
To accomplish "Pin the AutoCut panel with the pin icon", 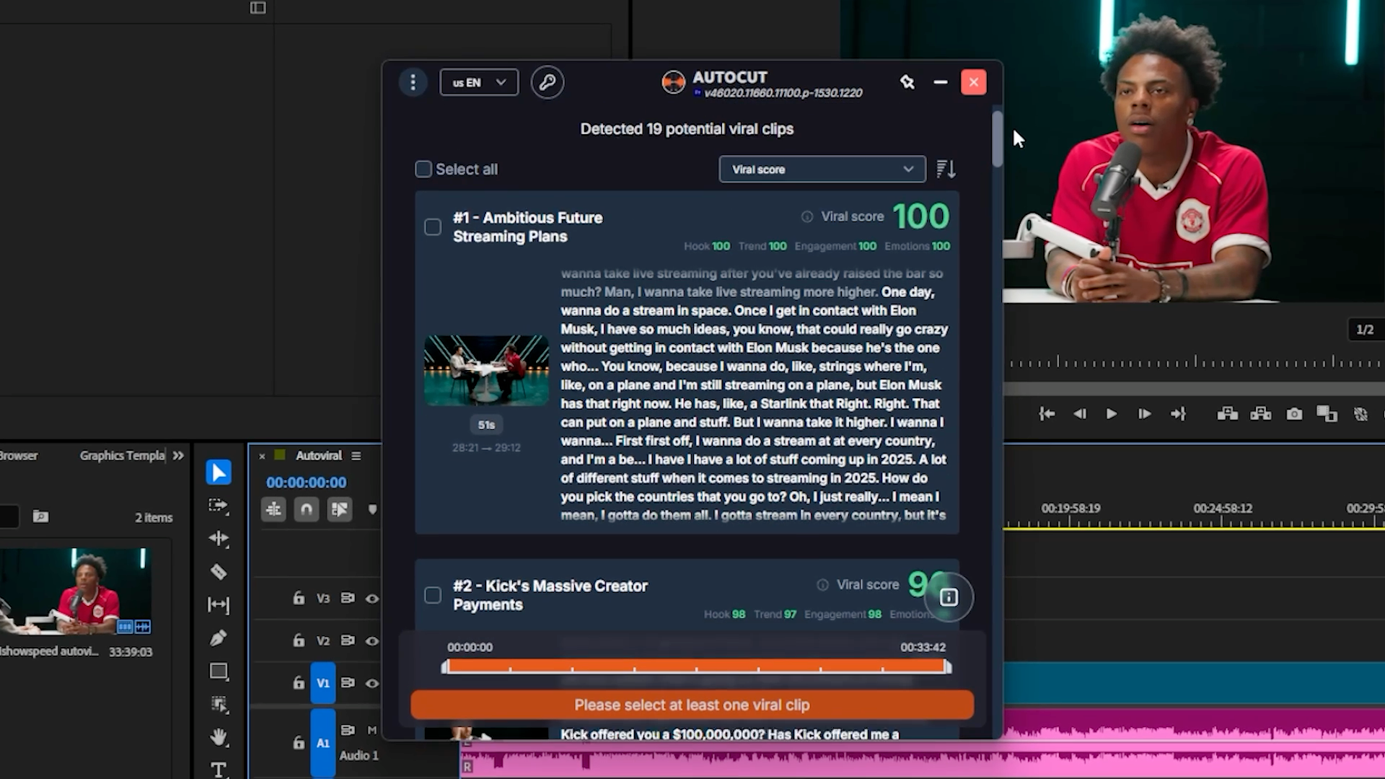I will 907,82.
